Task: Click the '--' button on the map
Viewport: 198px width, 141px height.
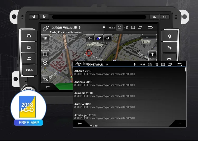Action: pos(149,37)
